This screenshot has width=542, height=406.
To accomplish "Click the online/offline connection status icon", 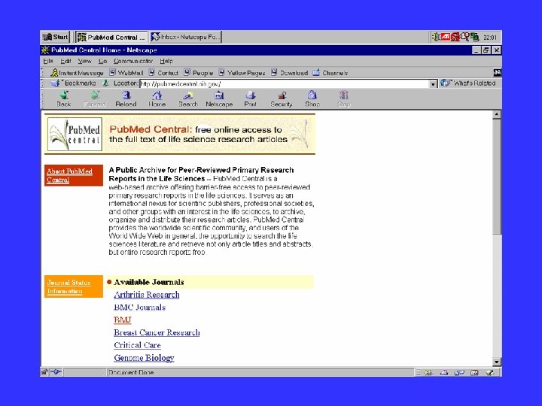I will [56, 372].
